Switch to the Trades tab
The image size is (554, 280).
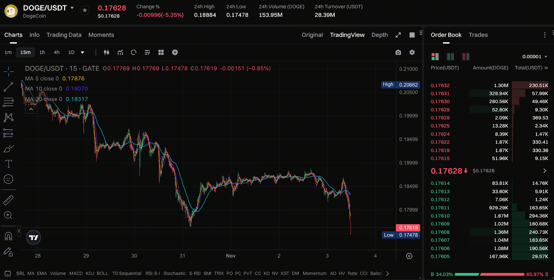[478, 35]
